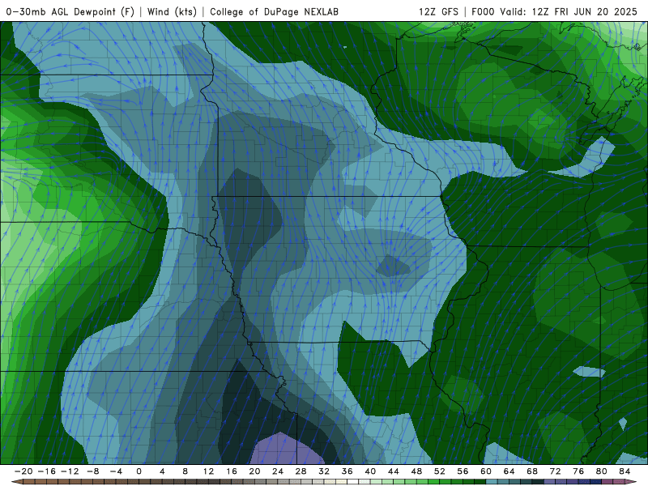The image size is (648, 486).
Task: Click the "52" legend value
Action: [440, 471]
